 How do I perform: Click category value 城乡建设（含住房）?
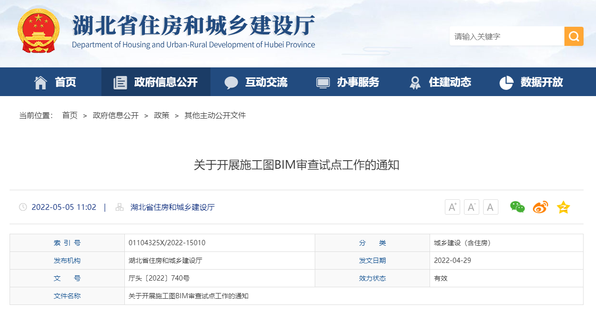coord(463,243)
